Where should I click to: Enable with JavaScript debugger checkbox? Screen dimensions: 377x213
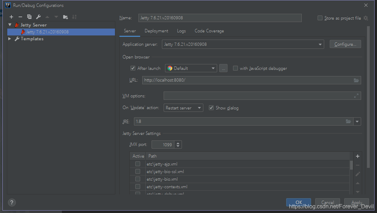235,68
